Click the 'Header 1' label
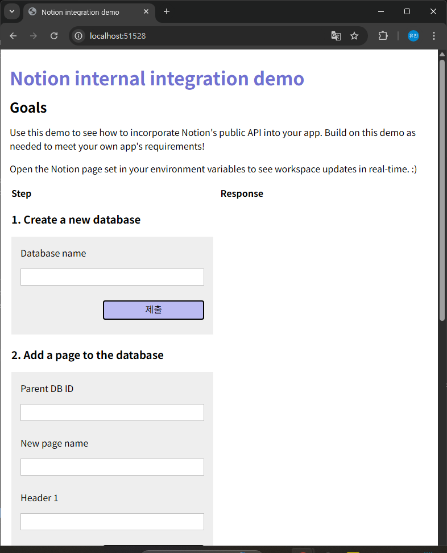This screenshot has height=553, width=447. (39, 498)
